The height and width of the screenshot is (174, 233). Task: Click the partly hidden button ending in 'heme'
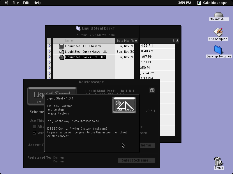point(147,145)
